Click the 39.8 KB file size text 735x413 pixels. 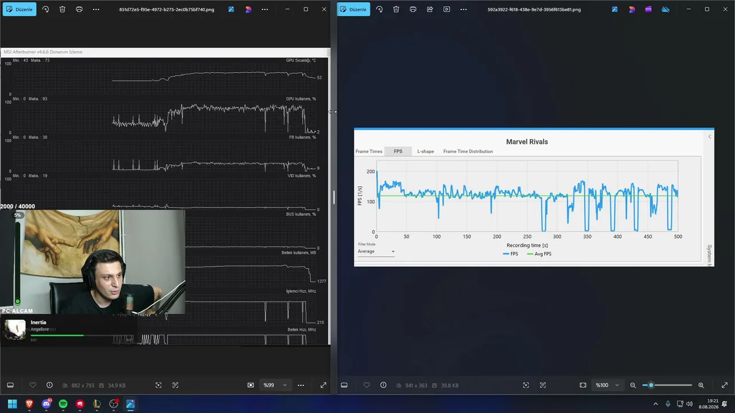pyautogui.click(x=450, y=385)
